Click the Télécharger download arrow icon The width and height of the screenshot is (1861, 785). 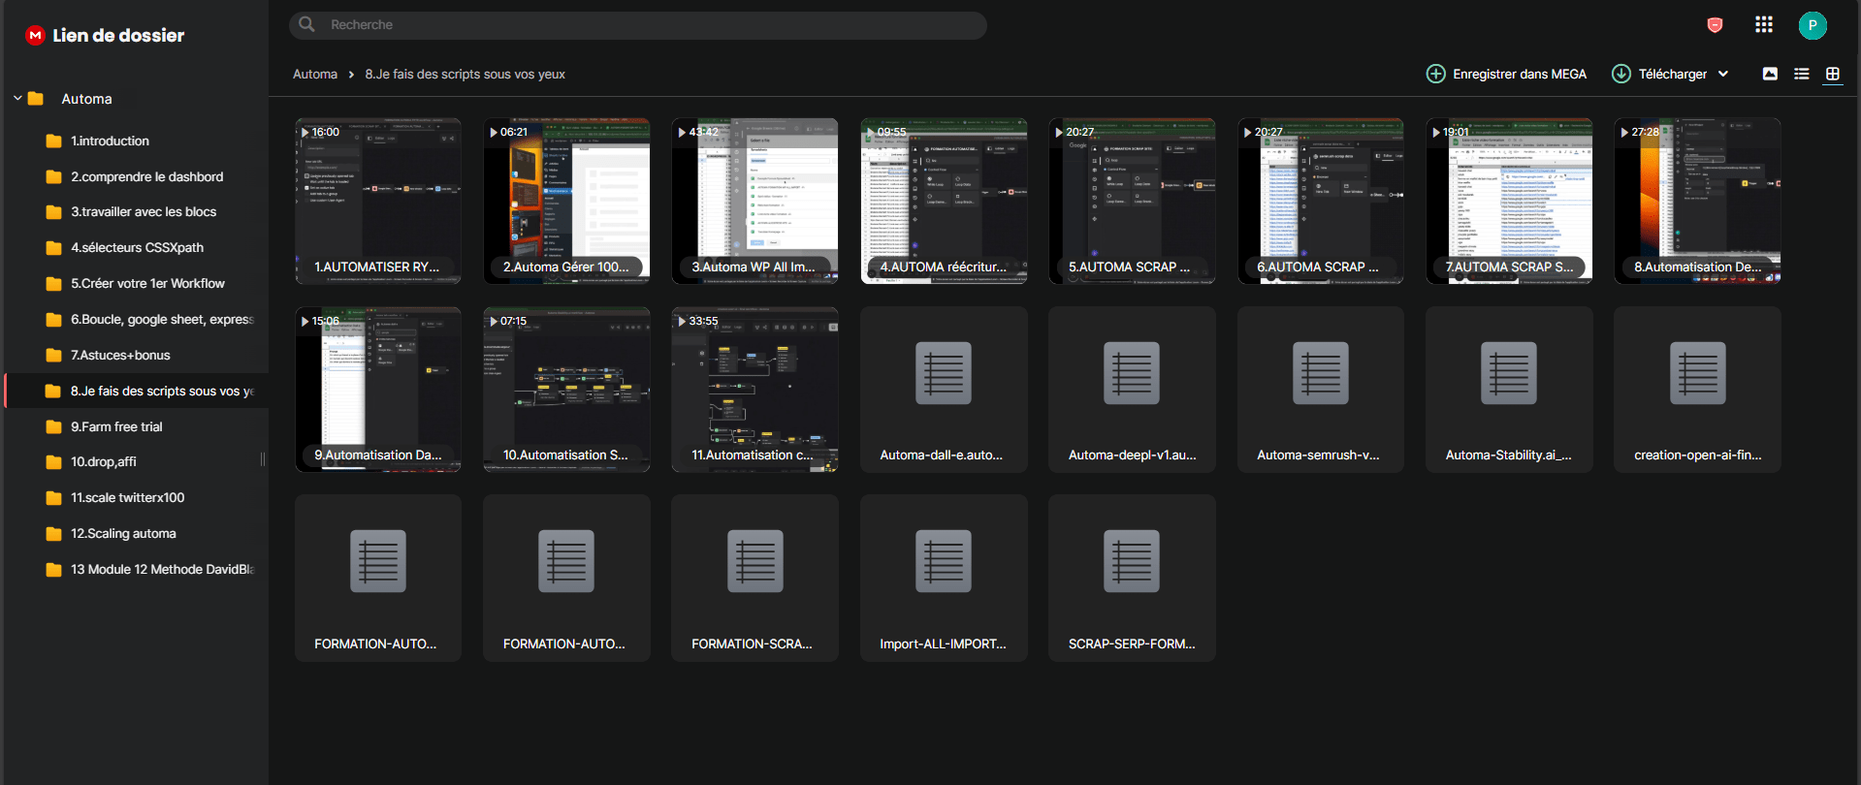[x=1620, y=74]
